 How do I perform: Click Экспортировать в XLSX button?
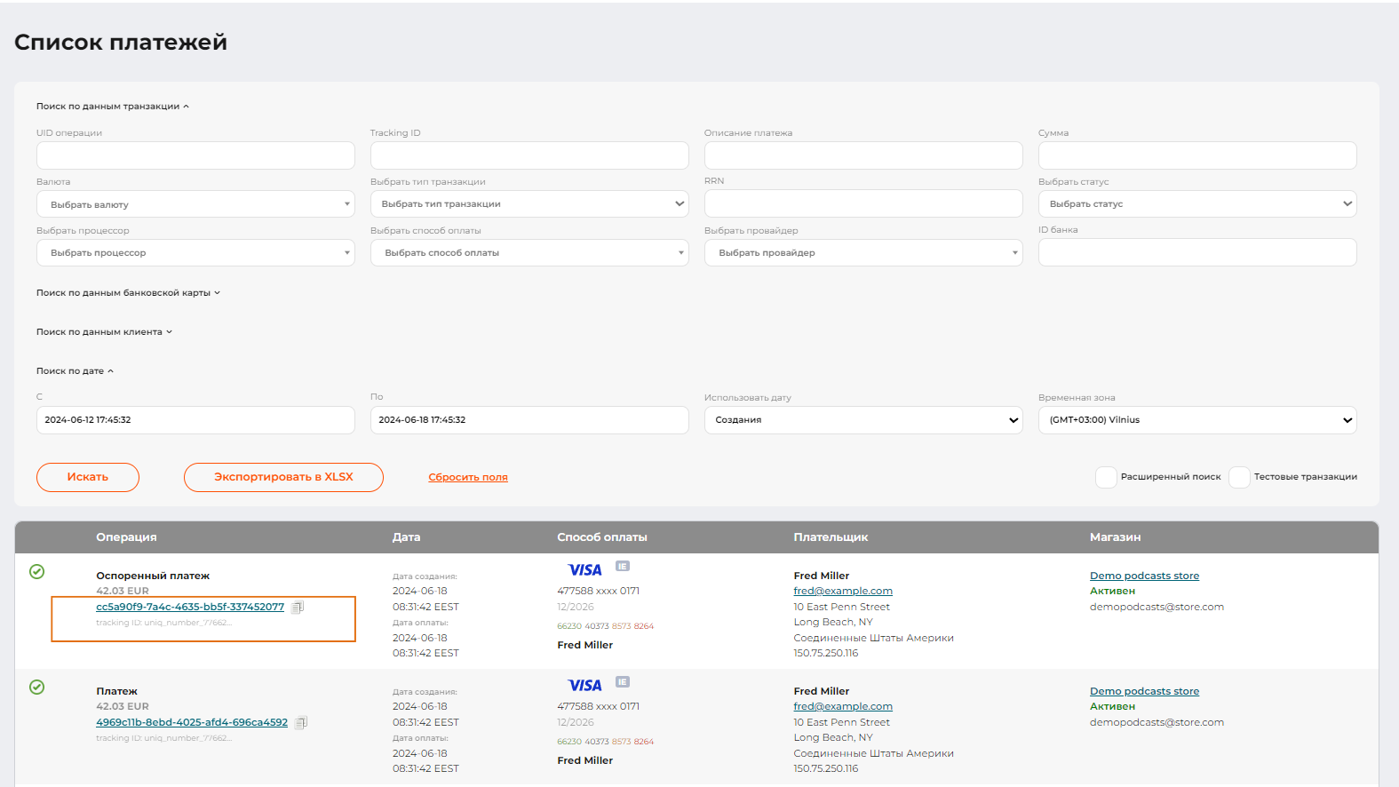[283, 477]
